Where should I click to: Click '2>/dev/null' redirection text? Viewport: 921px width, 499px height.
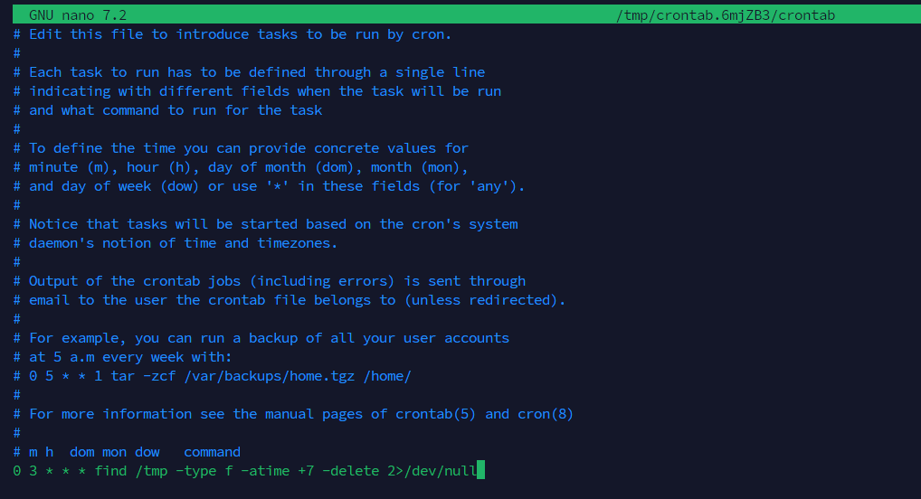pos(432,471)
